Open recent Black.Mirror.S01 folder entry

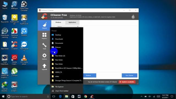pos(67,68)
